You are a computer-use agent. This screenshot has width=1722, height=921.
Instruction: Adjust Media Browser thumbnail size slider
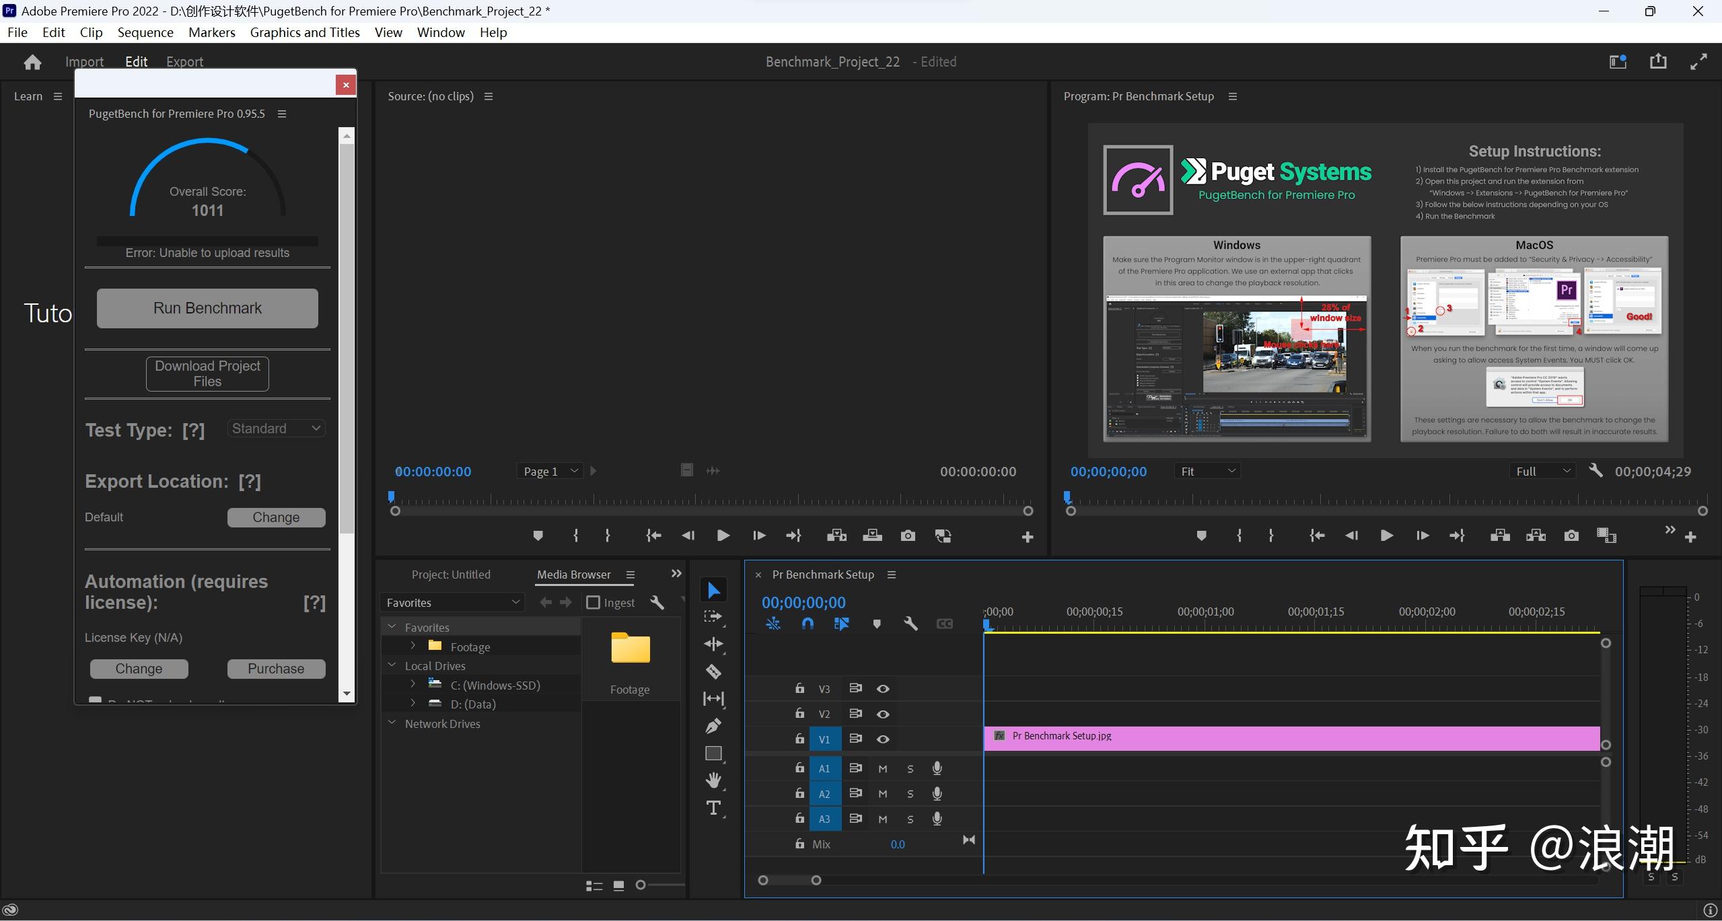coord(641,885)
